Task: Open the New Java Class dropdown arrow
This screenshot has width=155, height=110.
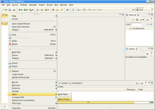Action: tap(48, 10)
